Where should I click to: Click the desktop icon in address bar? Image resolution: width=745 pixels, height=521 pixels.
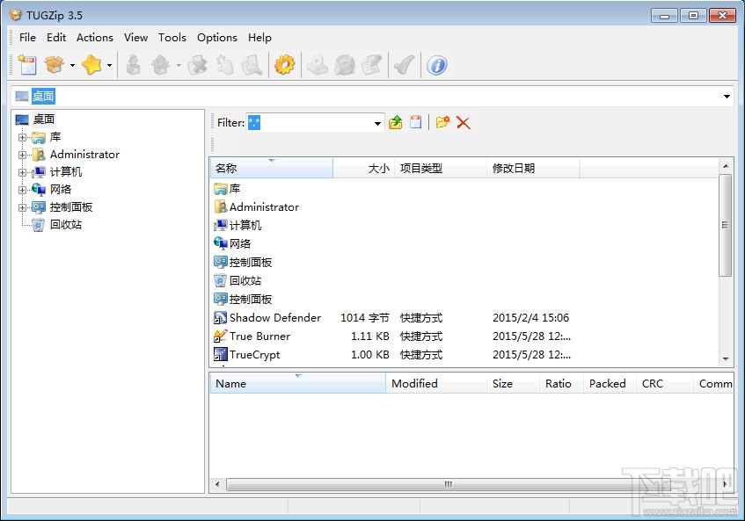(x=22, y=97)
